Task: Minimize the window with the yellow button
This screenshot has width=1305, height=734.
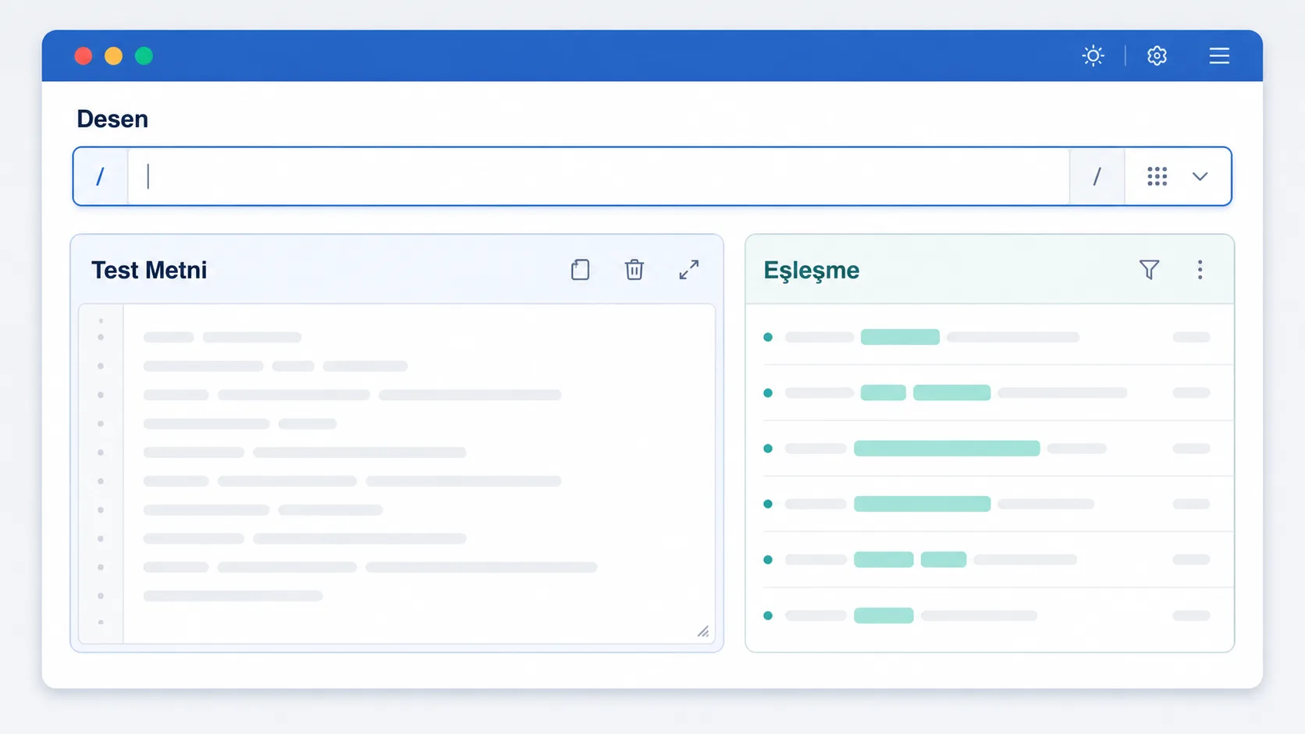Action: pos(113,56)
